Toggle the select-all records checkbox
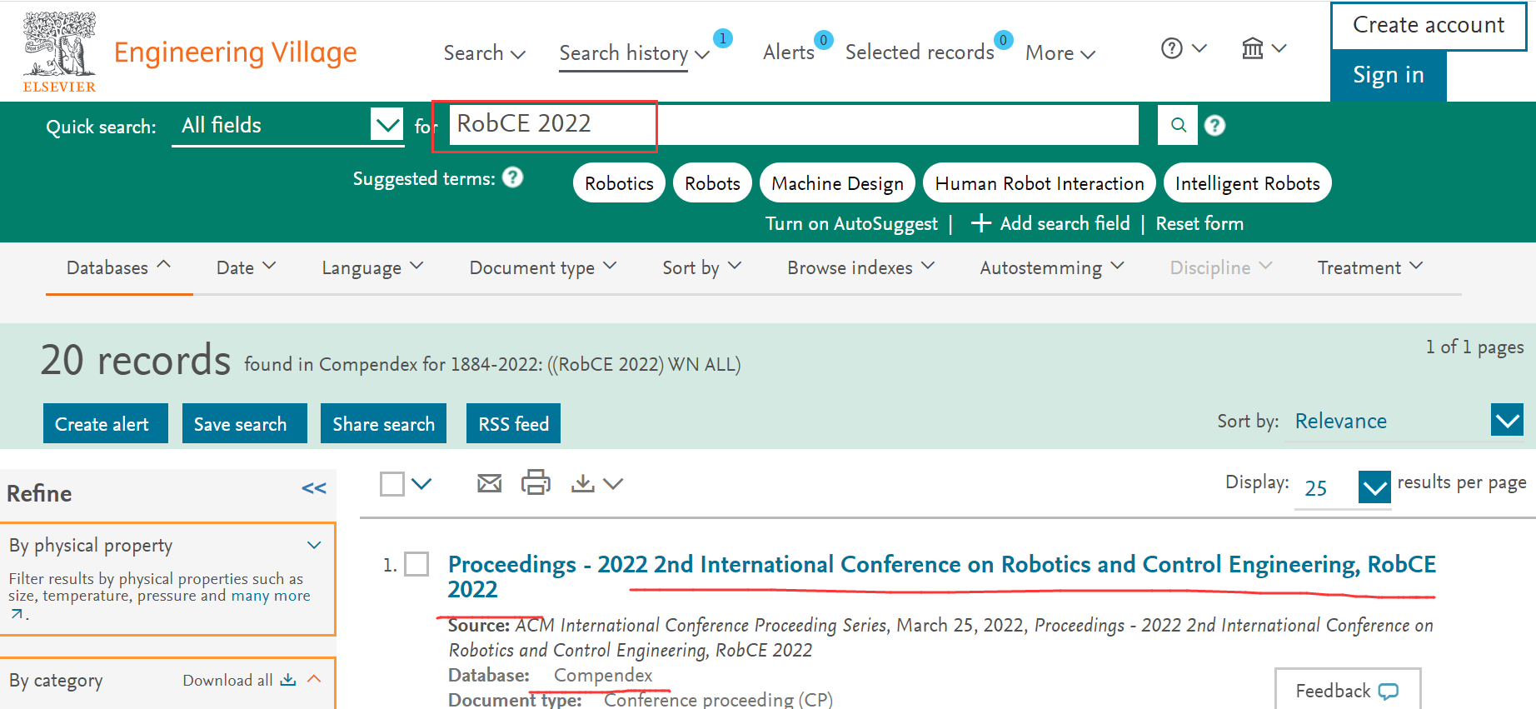 point(392,484)
